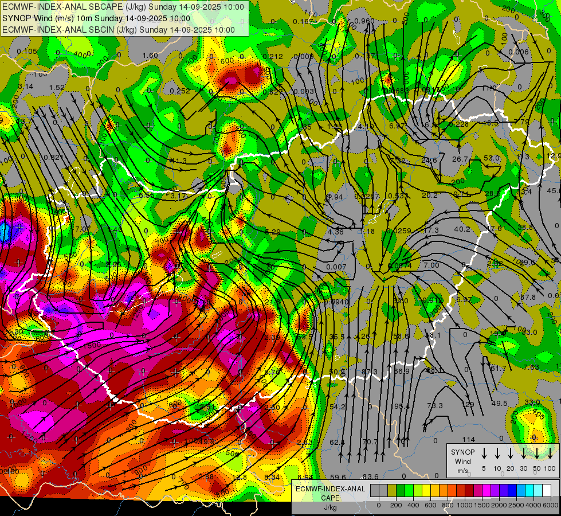The height and width of the screenshot is (516, 561).
Task: Click the 30 m/s wind arrow in legend
Action: click(x=523, y=454)
